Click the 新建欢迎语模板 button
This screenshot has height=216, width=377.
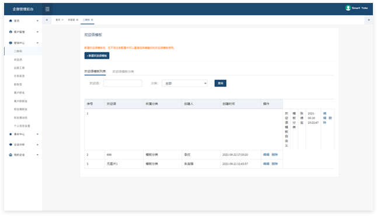[x=97, y=55]
